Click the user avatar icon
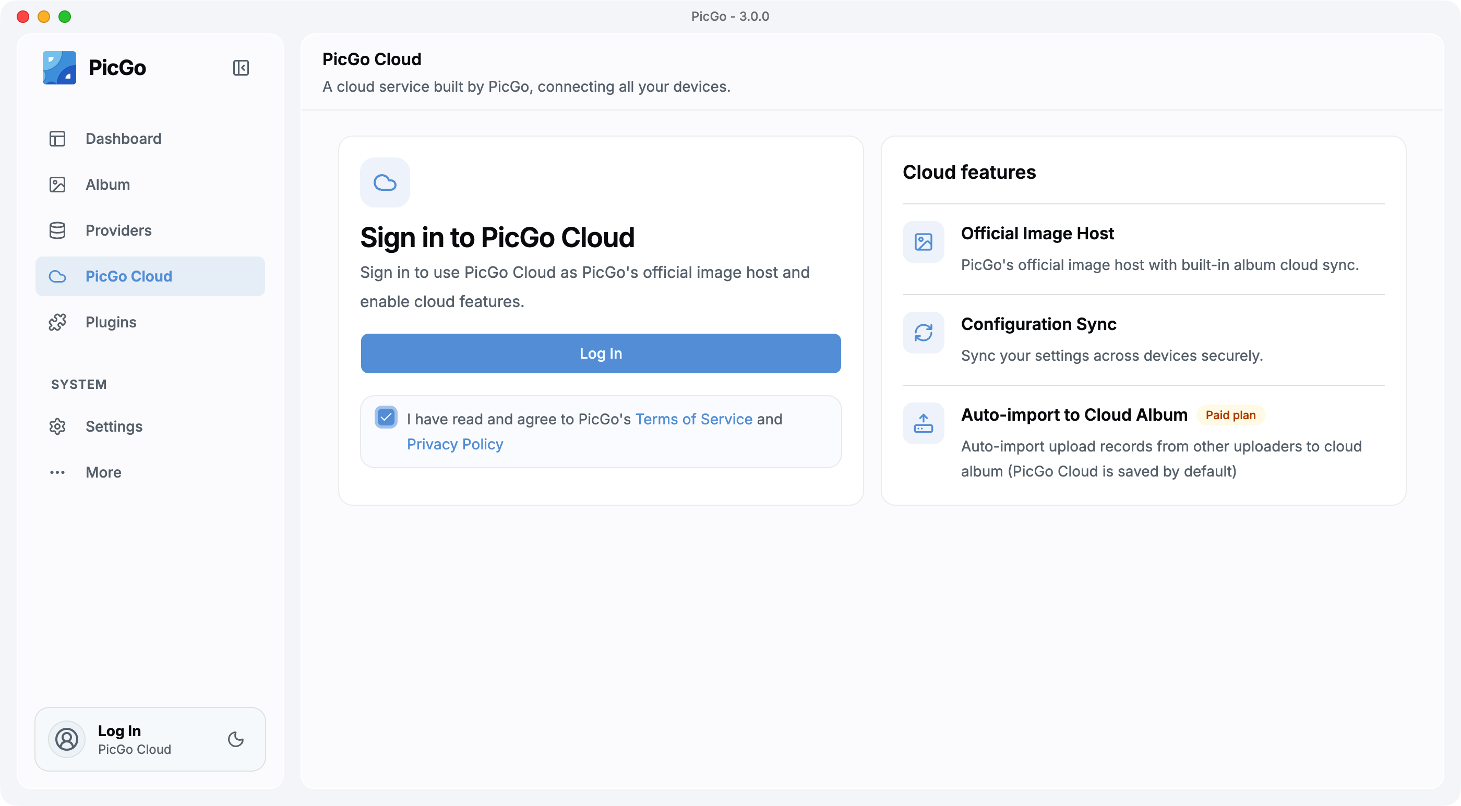This screenshot has height=806, width=1461. tap(66, 740)
